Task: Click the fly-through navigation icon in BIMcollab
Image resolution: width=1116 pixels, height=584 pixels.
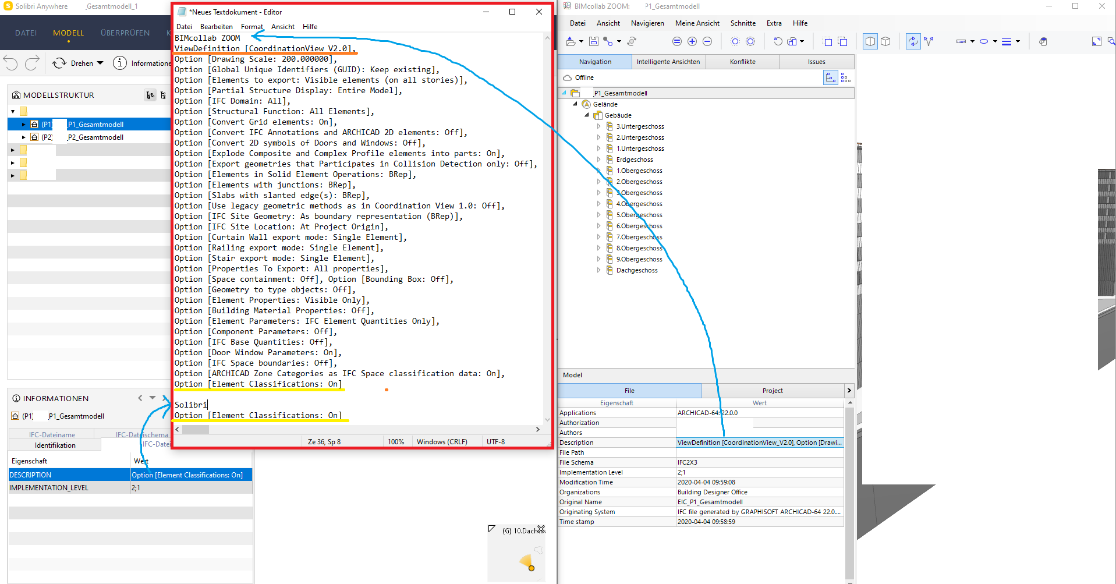Action: point(929,41)
